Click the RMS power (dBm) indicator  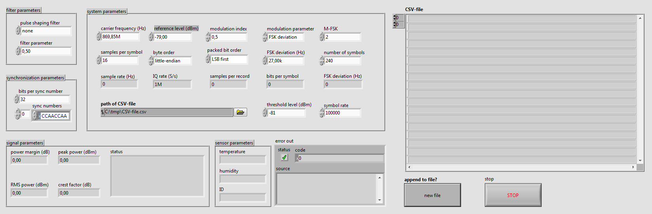point(29,193)
